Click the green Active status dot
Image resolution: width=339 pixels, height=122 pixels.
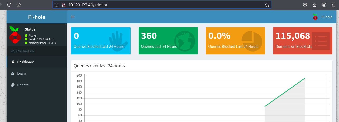pyautogui.click(x=26, y=35)
